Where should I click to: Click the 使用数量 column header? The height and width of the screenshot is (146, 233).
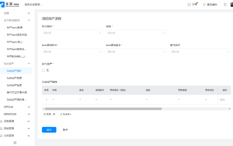click(x=100, y=90)
